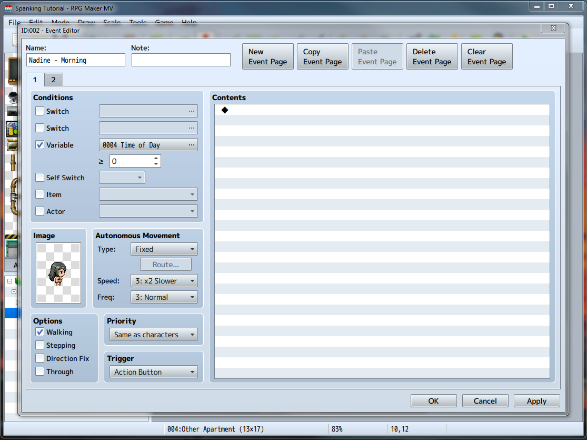This screenshot has width=587, height=440.
Task: Open the Priority dropdown
Action: pos(154,334)
